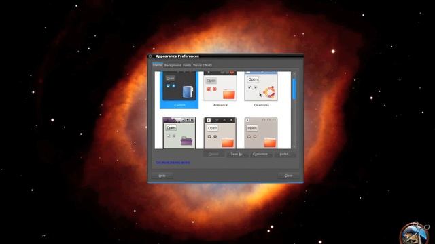This screenshot has height=244, width=435.
Task: Choose the beige round-button theme in second row
Action: [x=261, y=133]
